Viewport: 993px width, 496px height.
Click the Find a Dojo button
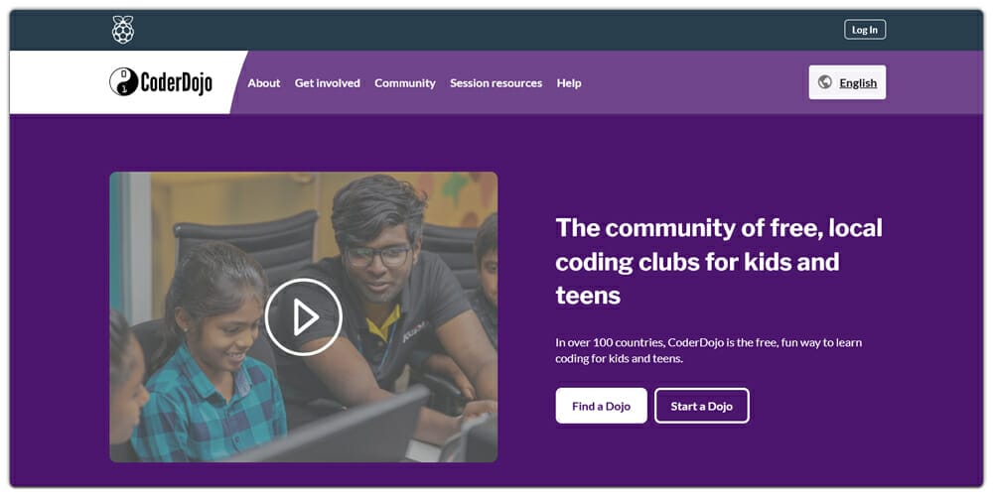point(601,406)
